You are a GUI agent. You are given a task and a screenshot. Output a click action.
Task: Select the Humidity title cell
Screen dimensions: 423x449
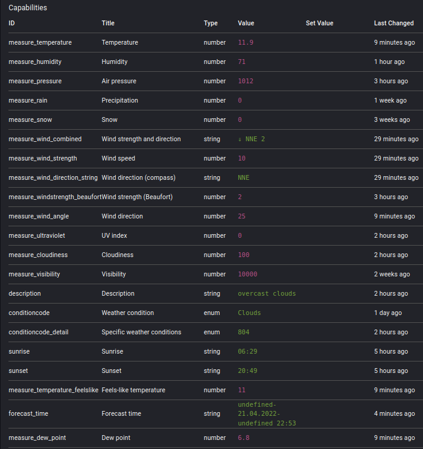pyautogui.click(x=115, y=62)
